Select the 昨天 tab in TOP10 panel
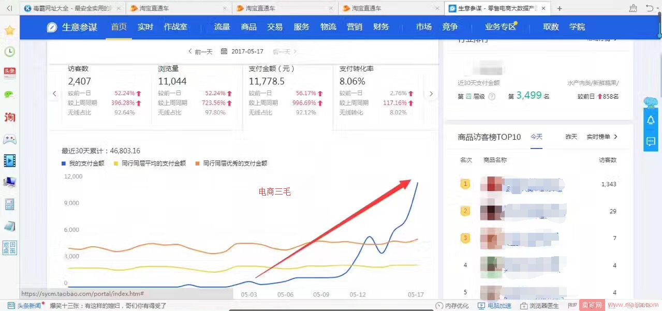 pyautogui.click(x=571, y=137)
